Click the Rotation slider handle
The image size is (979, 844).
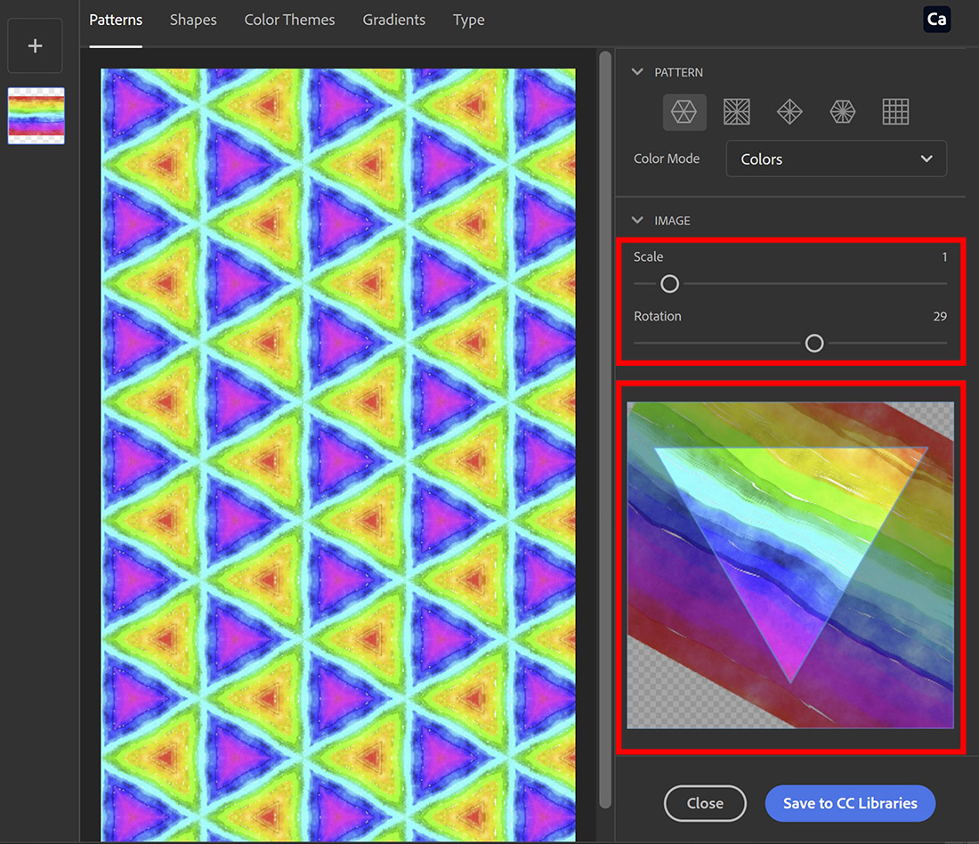point(813,343)
